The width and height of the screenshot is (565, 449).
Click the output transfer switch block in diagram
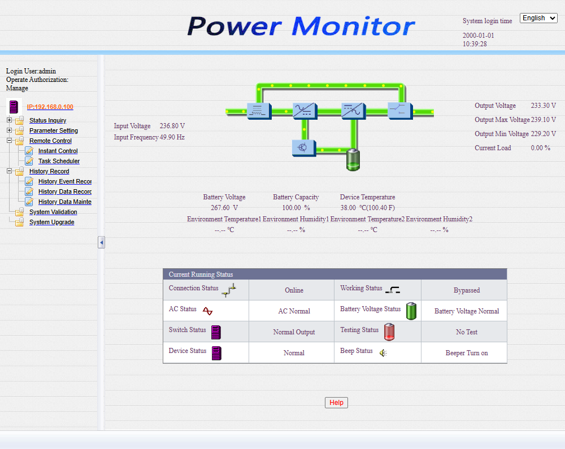point(400,111)
